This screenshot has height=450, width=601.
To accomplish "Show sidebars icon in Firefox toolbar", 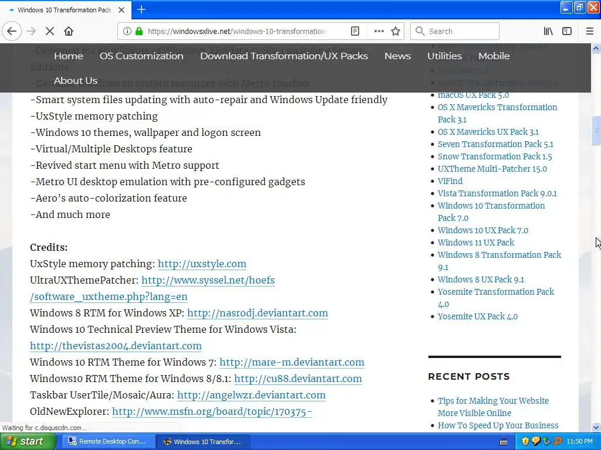I will pyautogui.click(x=567, y=31).
